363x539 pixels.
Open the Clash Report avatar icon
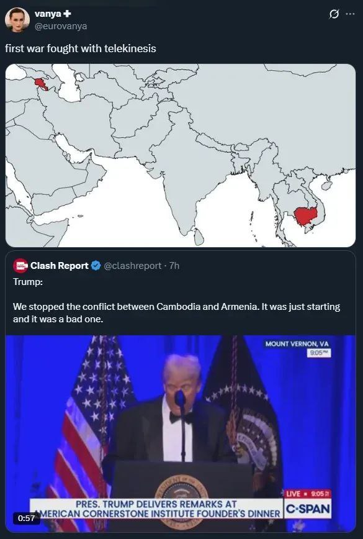pyautogui.click(x=20, y=266)
